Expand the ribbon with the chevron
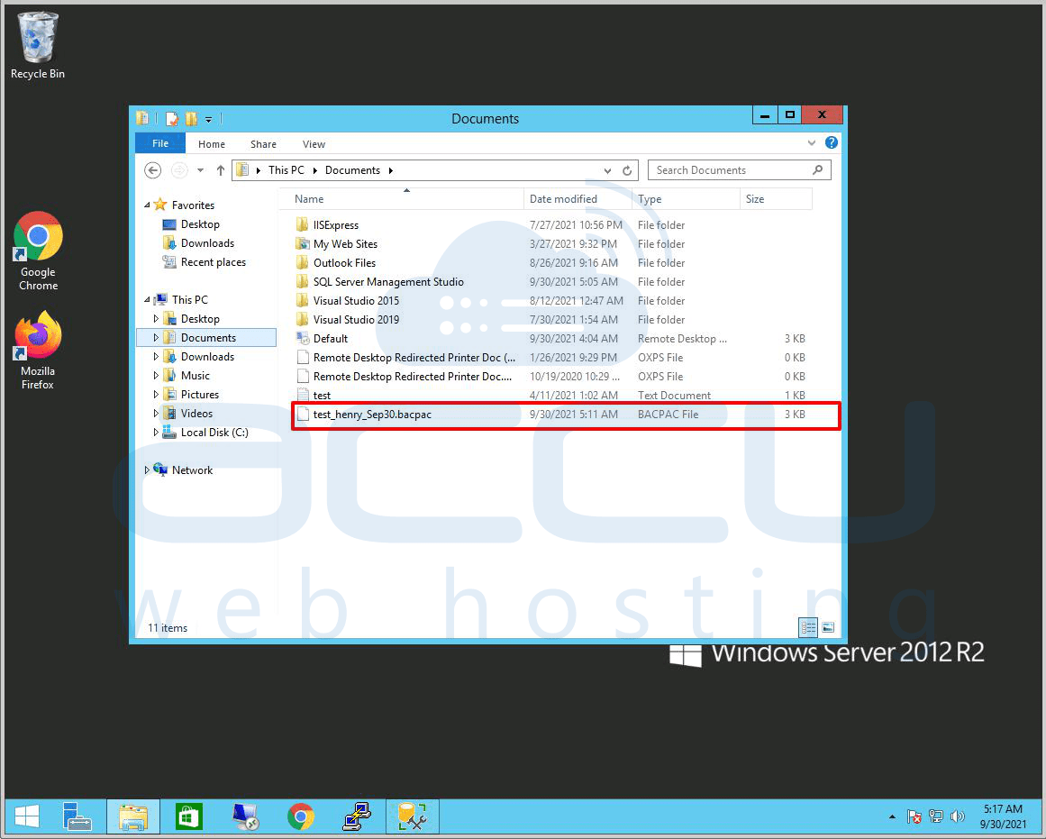The width and height of the screenshot is (1046, 839). click(814, 143)
